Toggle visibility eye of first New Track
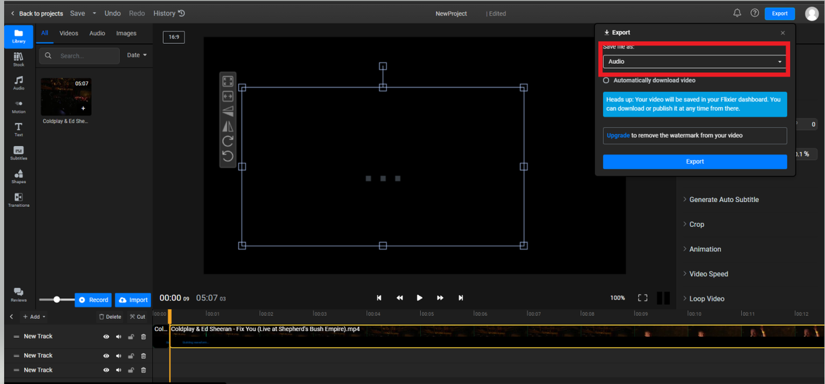This screenshot has height=384, width=825. point(106,336)
